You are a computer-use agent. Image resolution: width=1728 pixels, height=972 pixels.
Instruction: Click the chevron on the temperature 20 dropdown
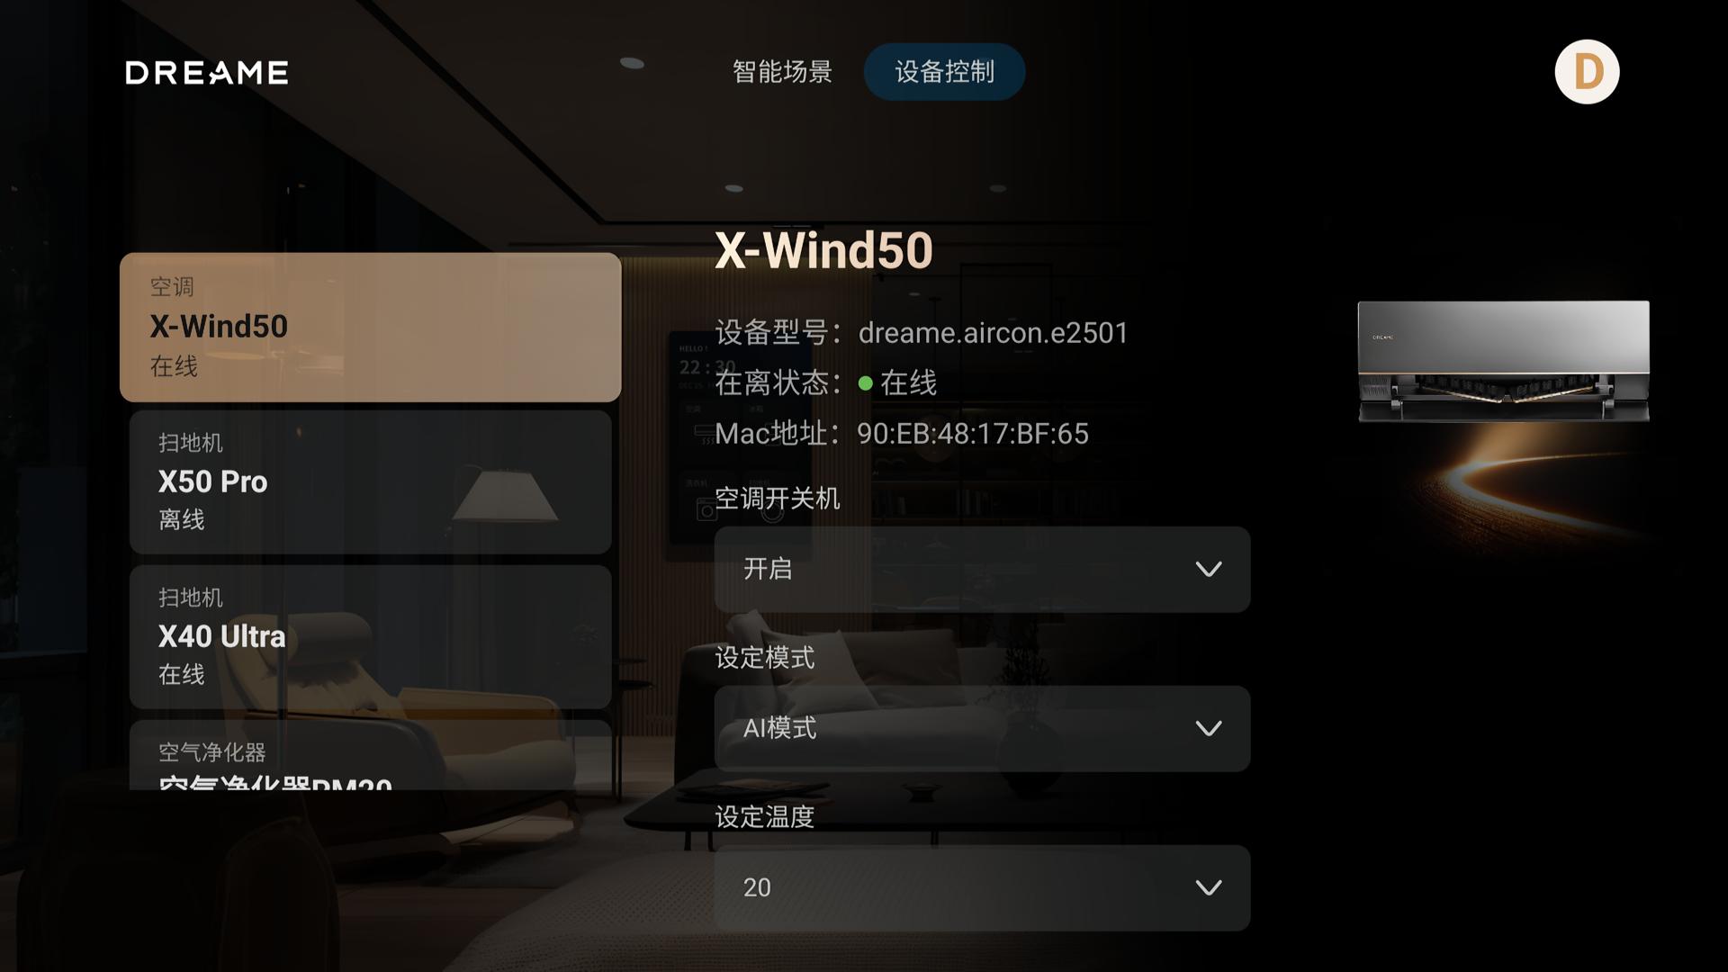[x=1208, y=888]
